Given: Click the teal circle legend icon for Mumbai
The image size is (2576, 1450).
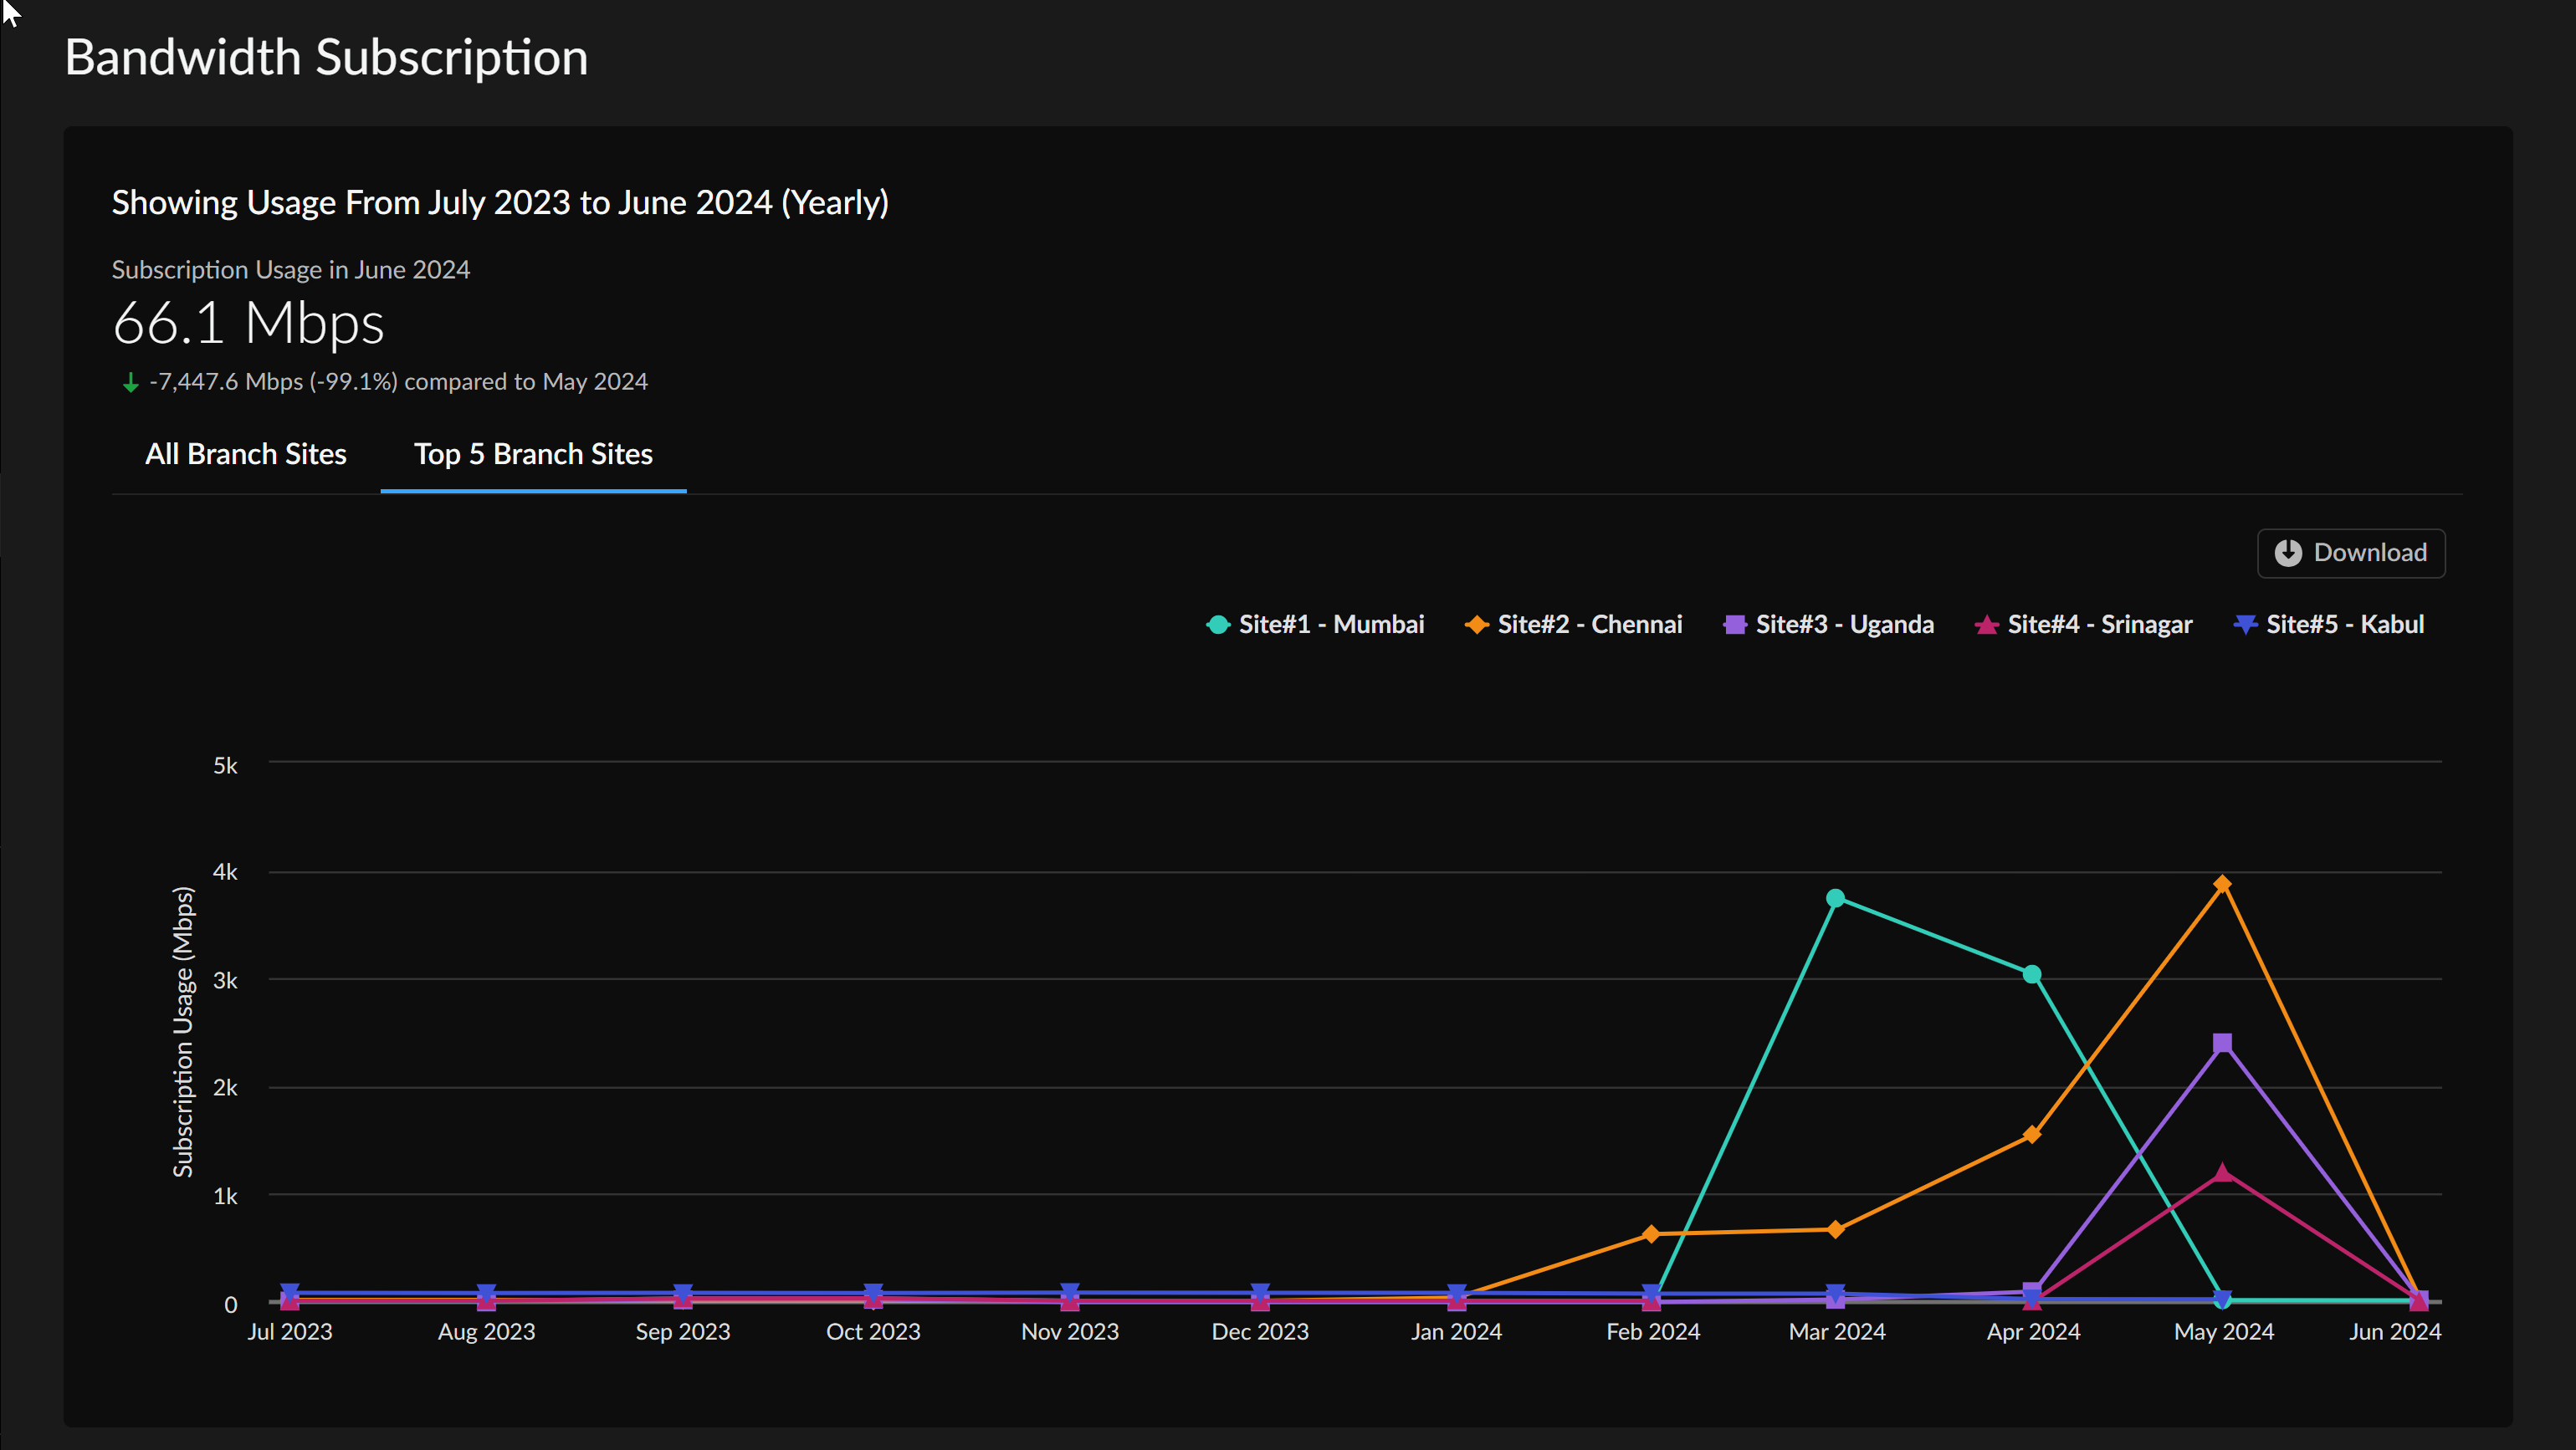Looking at the screenshot, I should tap(1217, 625).
